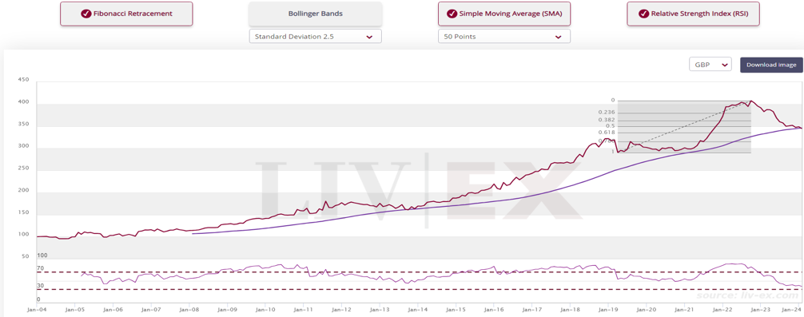
Task: Toggle the Fibonacci Retracement indicator
Action: (126, 14)
